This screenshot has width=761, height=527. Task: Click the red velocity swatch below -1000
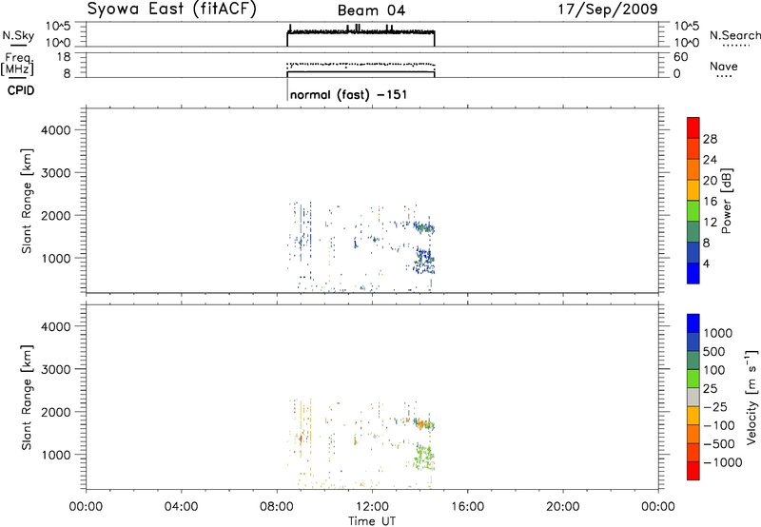(693, 471)
